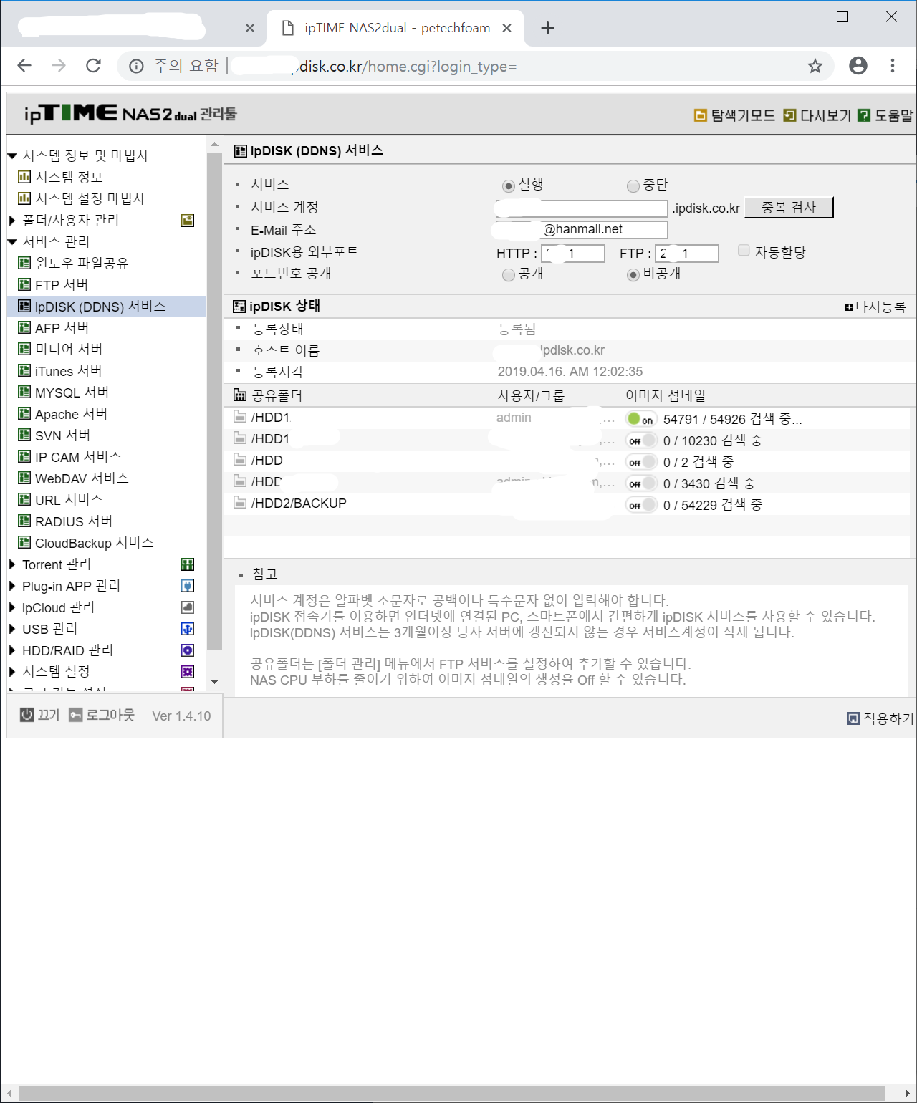Select the 중단 service radio button
Image resolution: width=917 pixels, height=1103 pixels.
(633, 186)
